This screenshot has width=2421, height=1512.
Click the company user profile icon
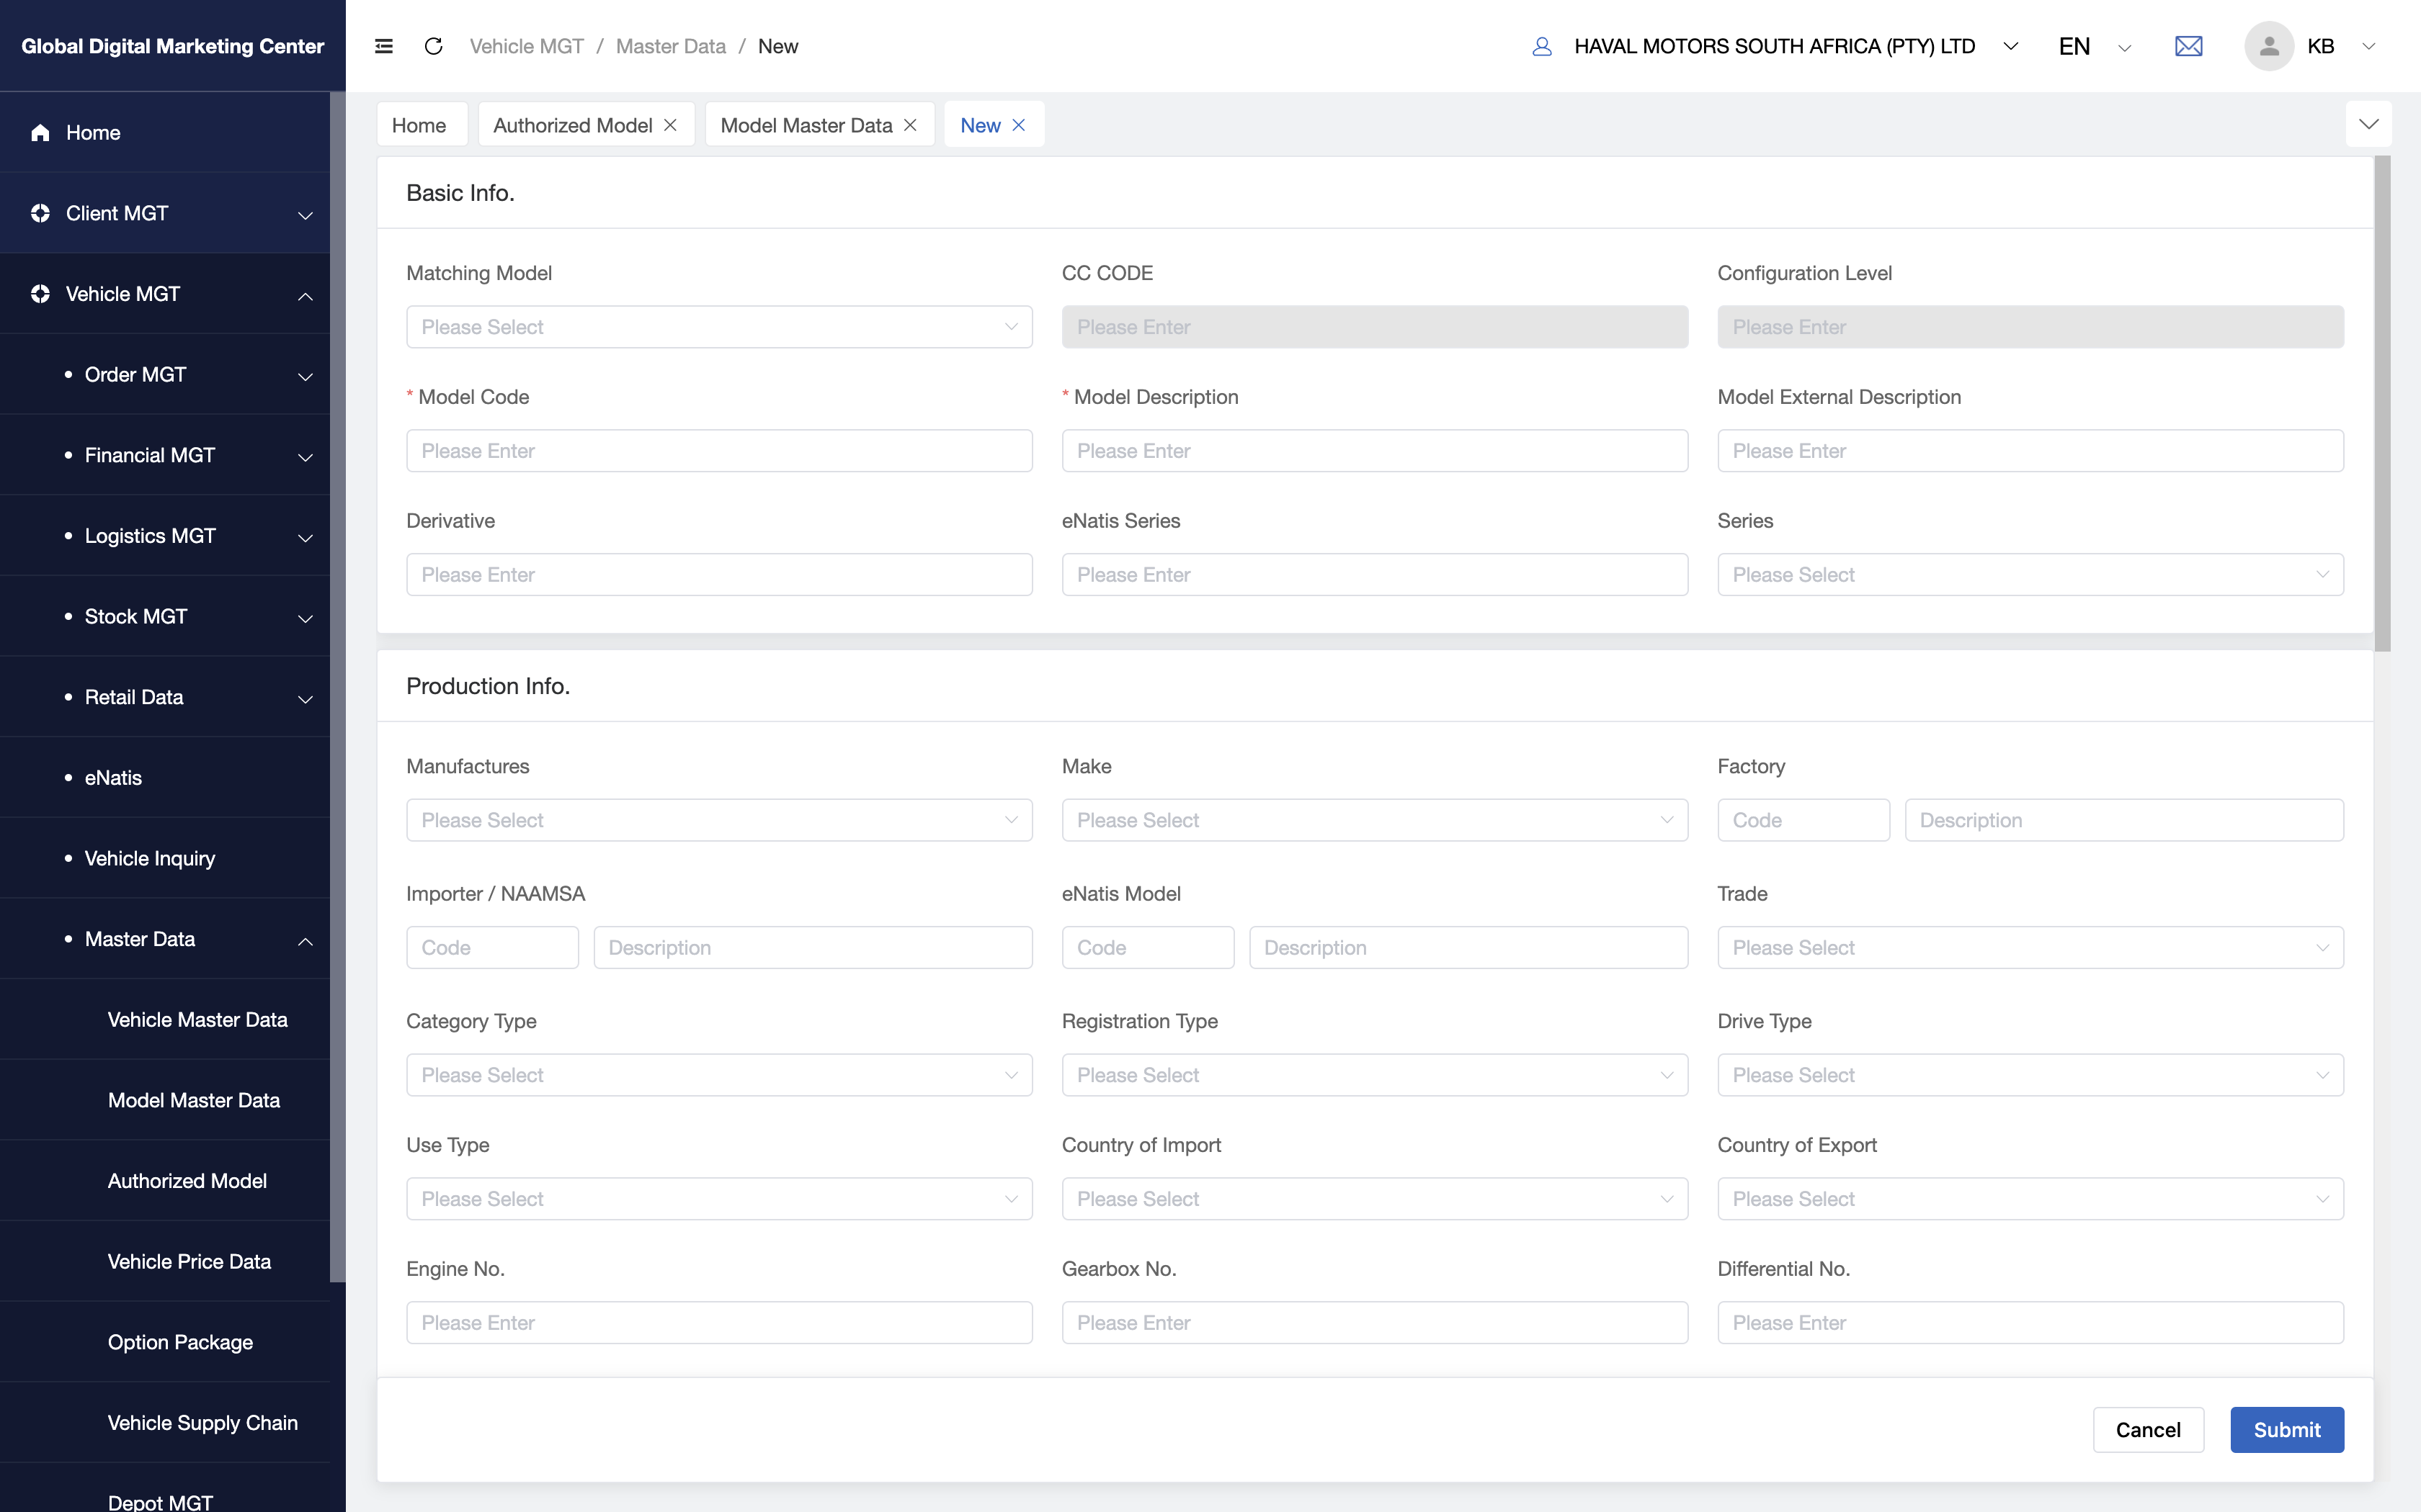[1542, 46]
